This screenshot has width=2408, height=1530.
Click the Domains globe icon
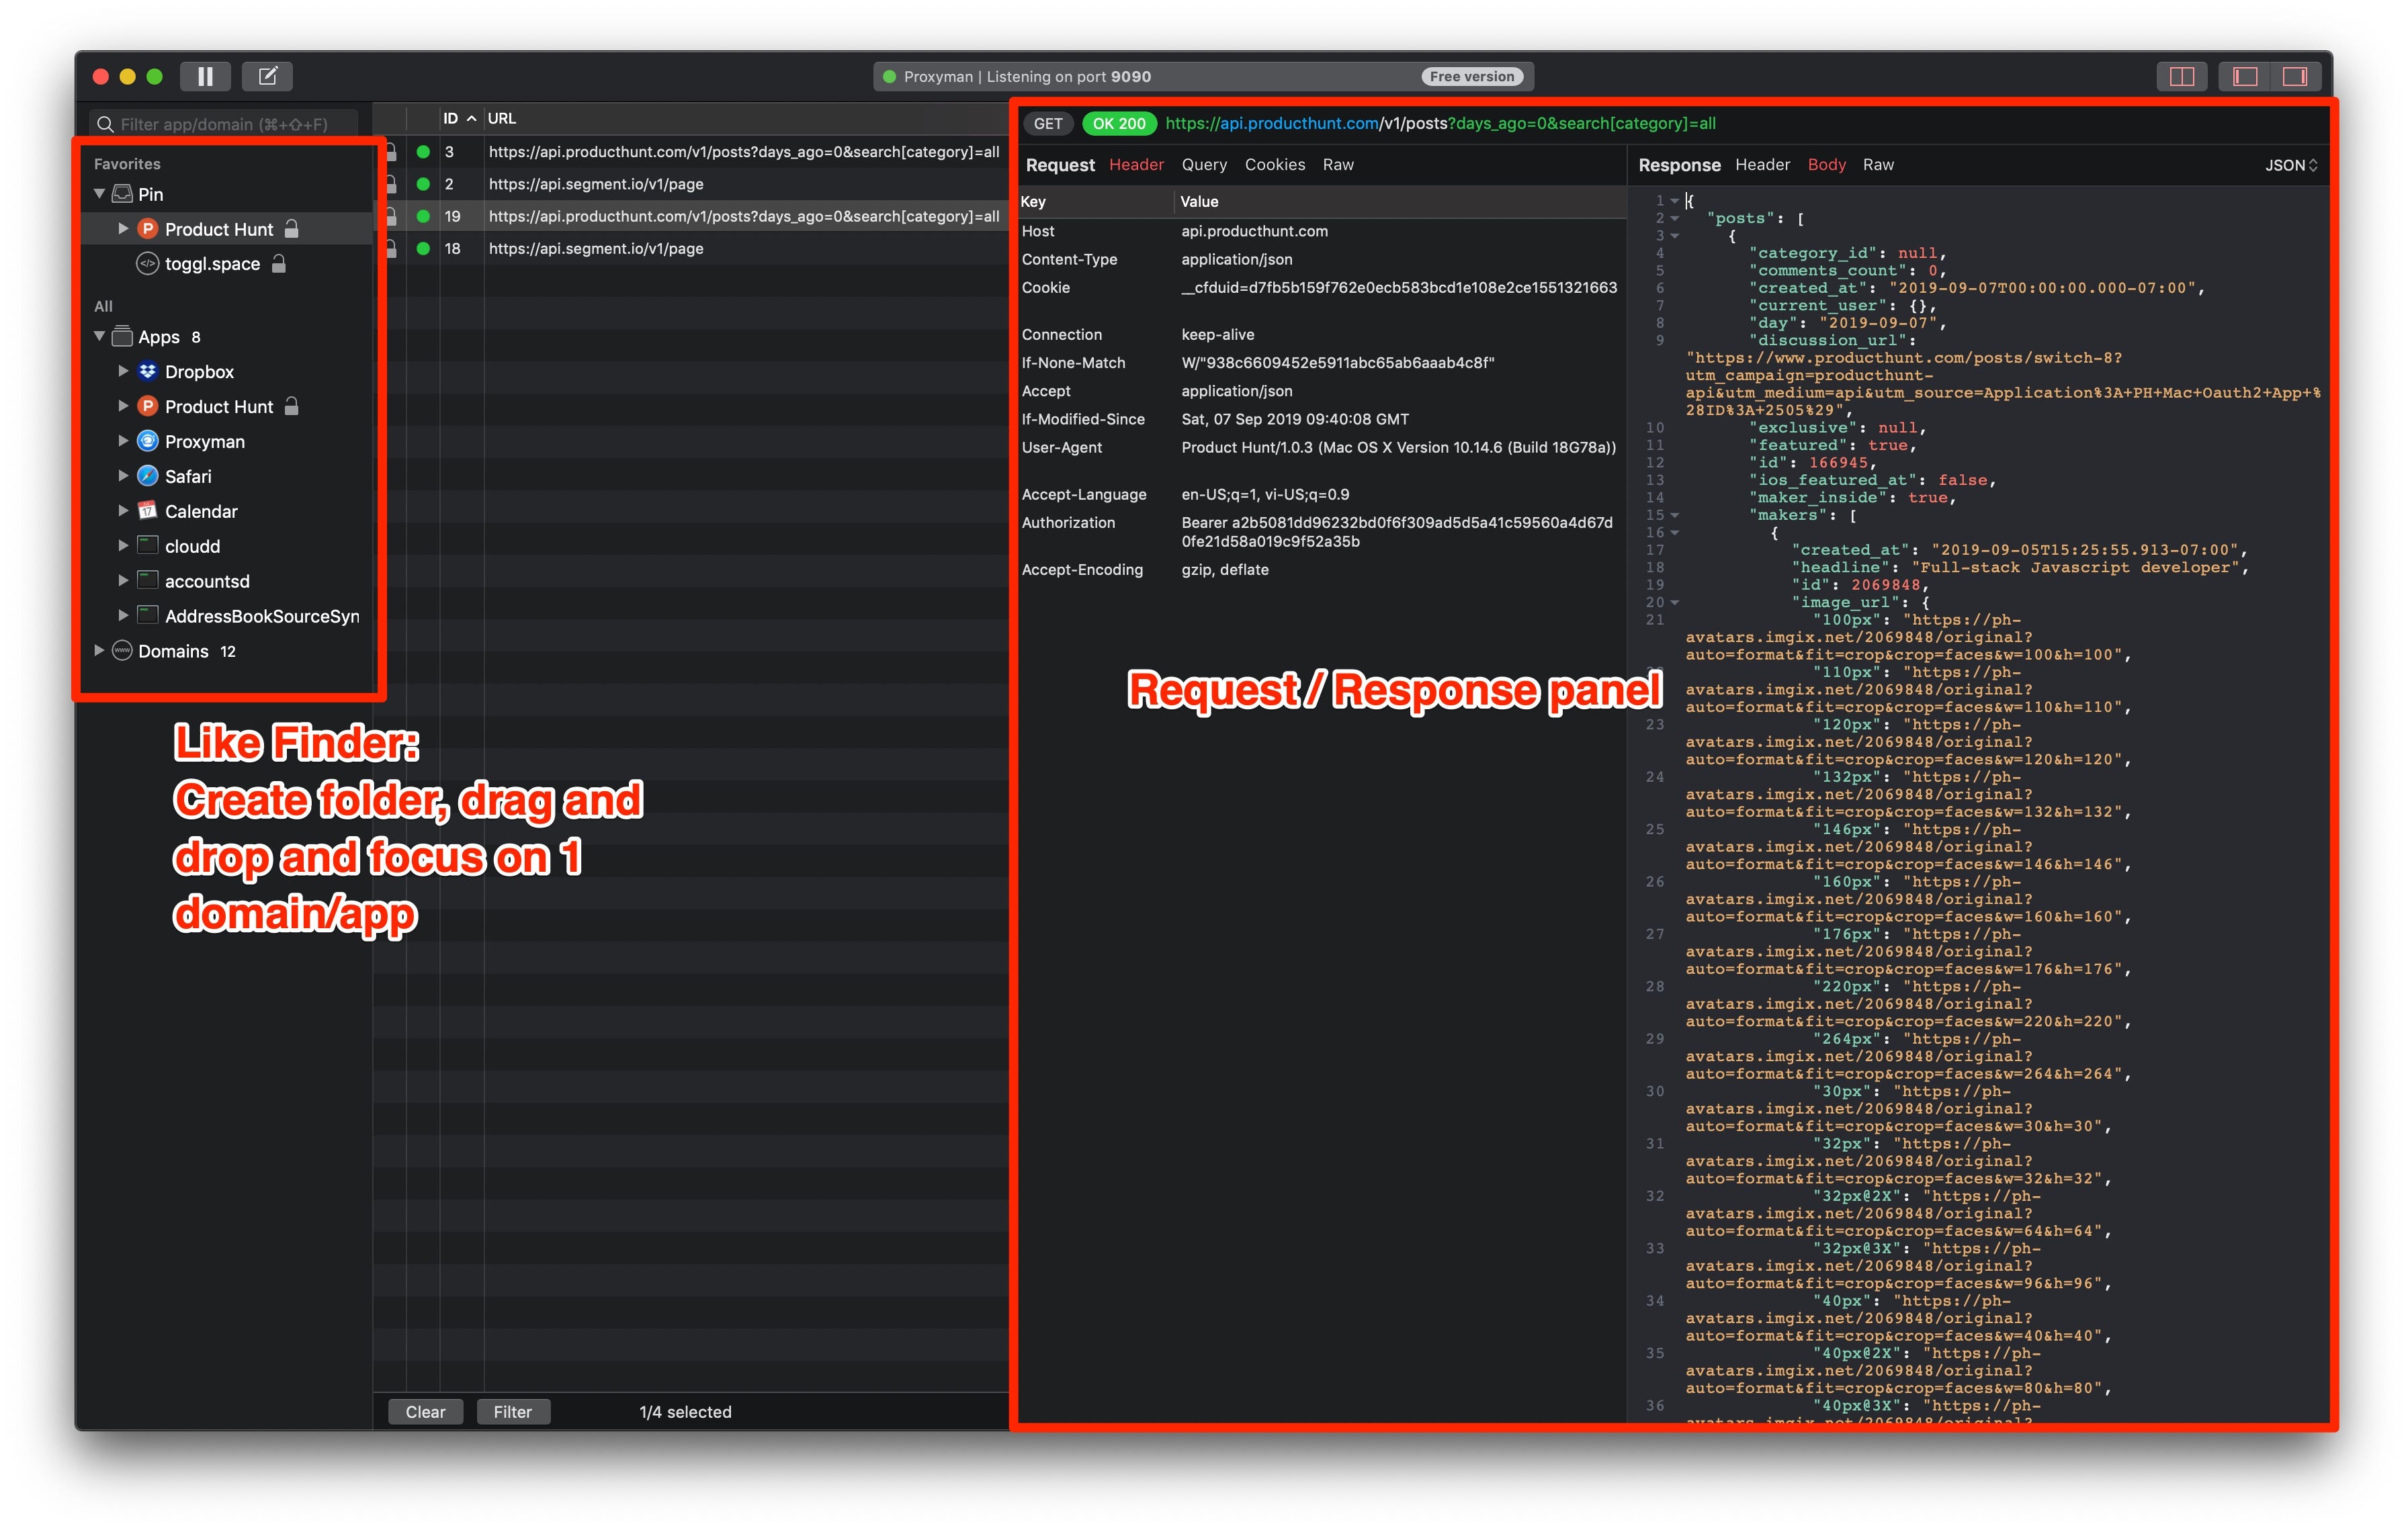(x=122, y=651)
